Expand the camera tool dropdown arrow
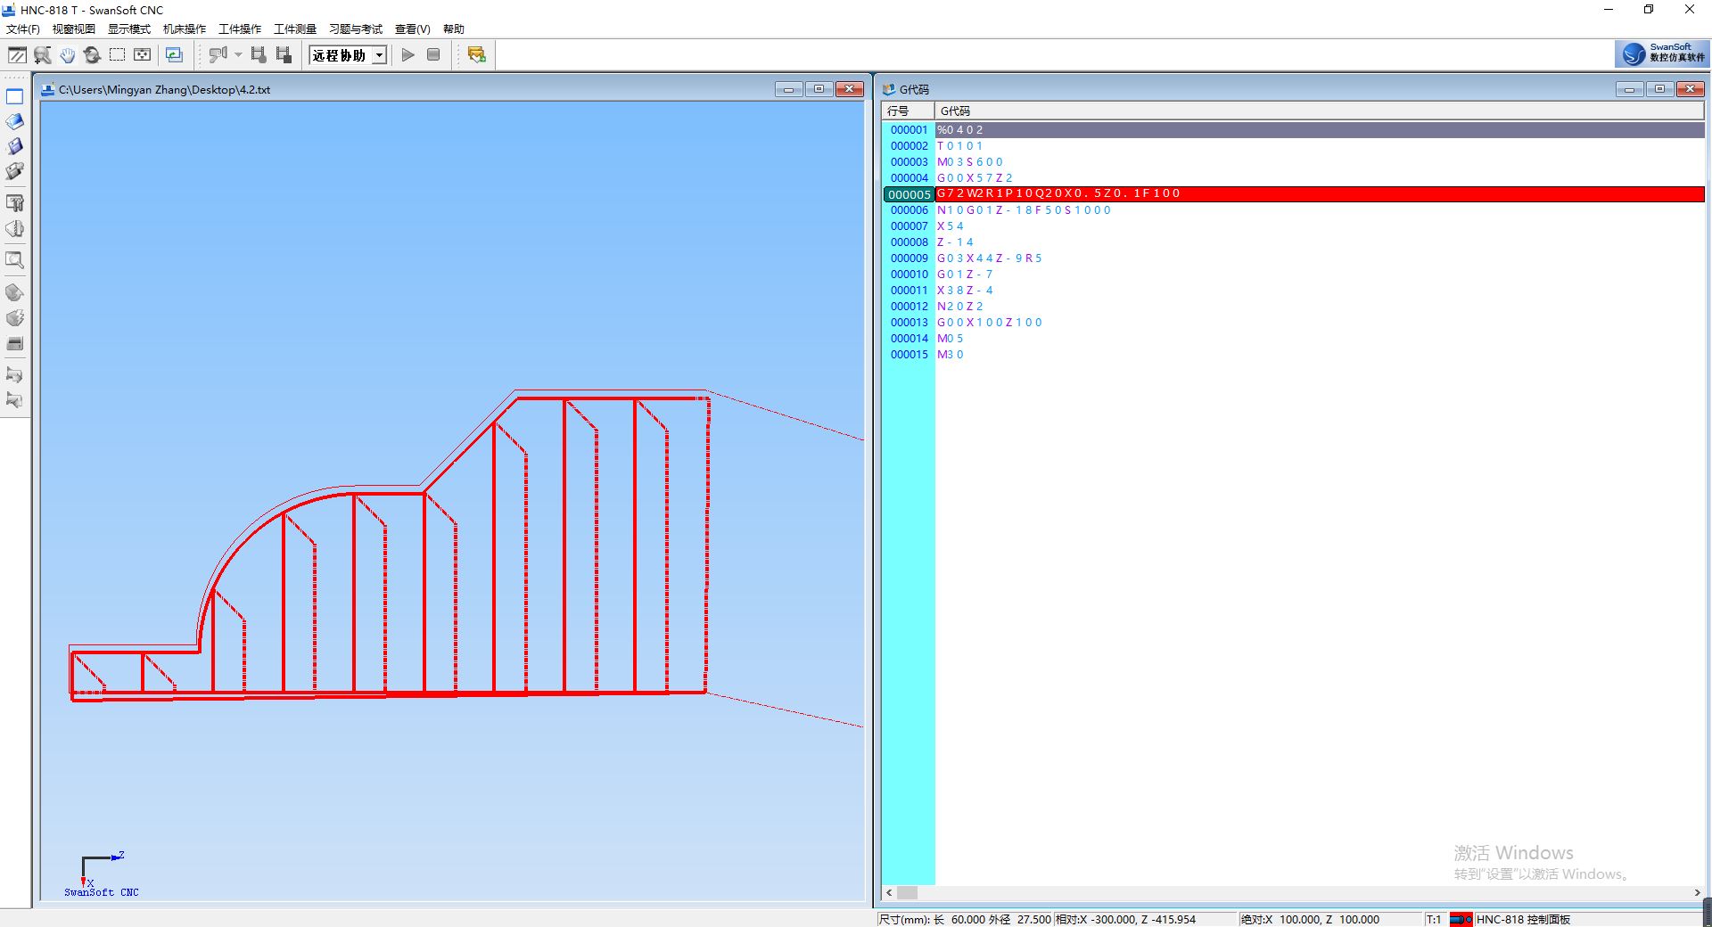 pos(238,55)
